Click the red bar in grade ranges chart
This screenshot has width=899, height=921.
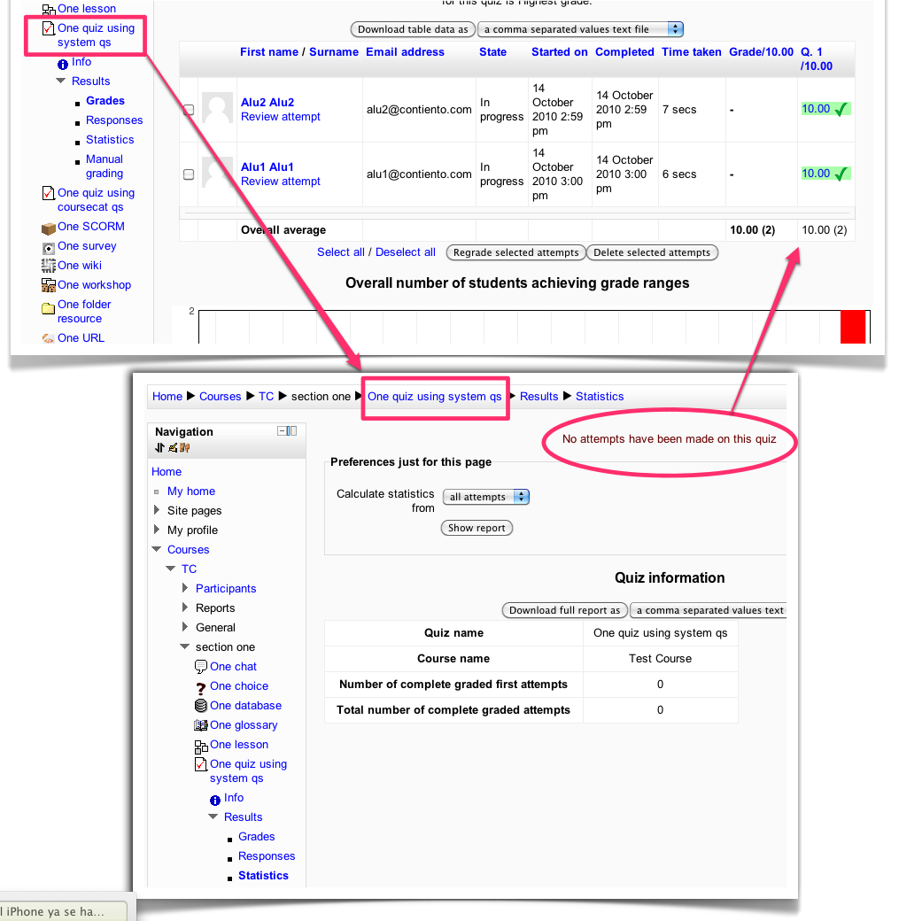pyautogui.click(x=853, y=327)
